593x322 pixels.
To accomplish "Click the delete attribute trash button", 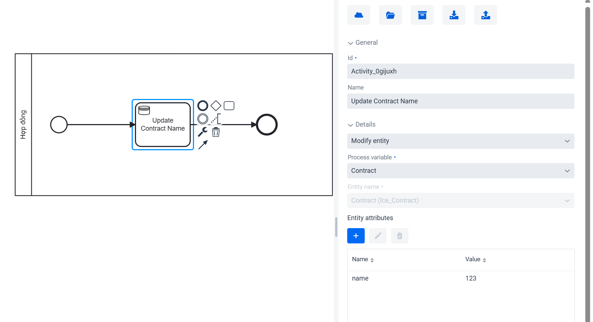I will (400, 236).
